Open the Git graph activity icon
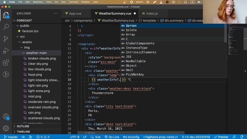This screenshot has height=139, width=247. click(6, 74)
